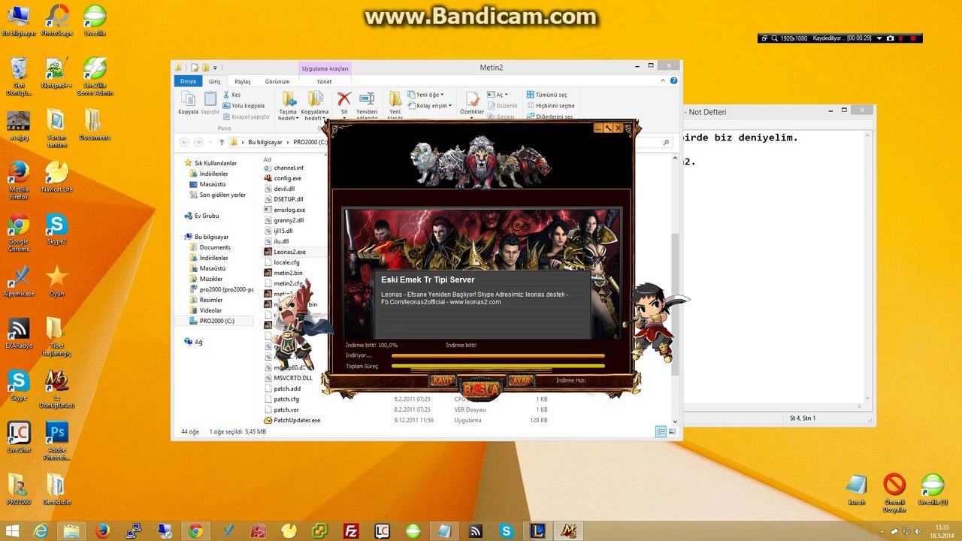Open the Notepad++ desktop shortcut
The width and height of the screenshot is (962, 541).
tap(56, 73)
